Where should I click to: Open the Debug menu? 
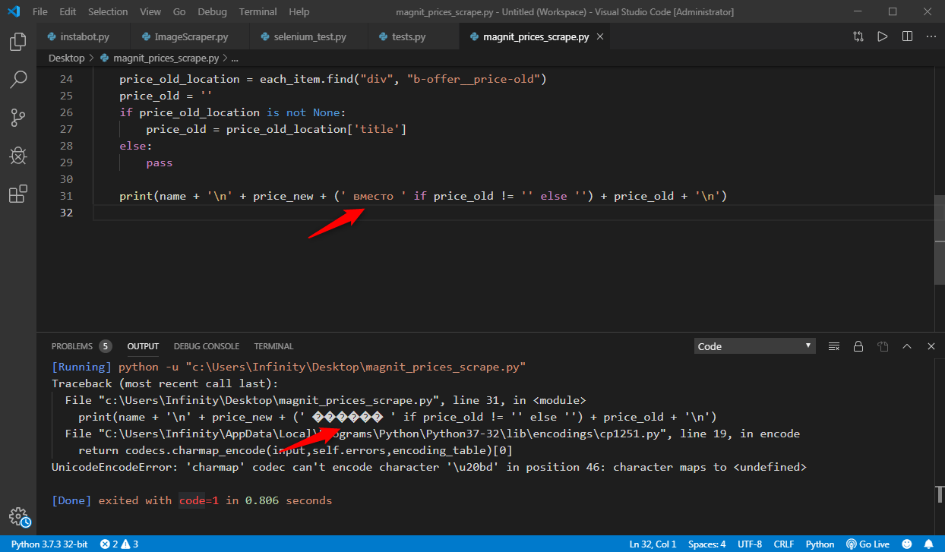(212, 12)
